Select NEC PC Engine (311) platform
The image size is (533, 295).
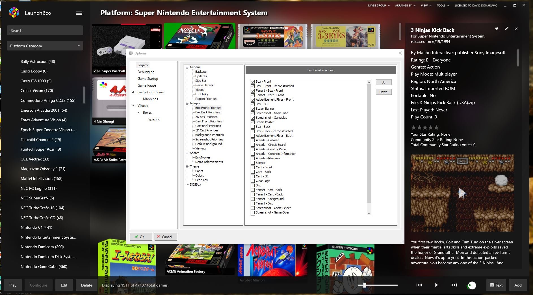pos(38,188)
